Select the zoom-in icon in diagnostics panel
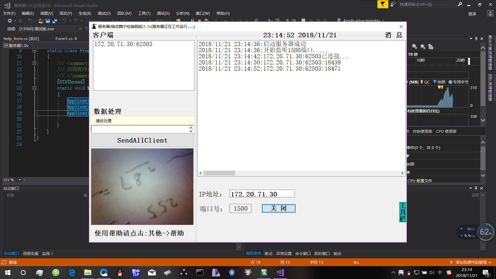 [x=414, y=47]
